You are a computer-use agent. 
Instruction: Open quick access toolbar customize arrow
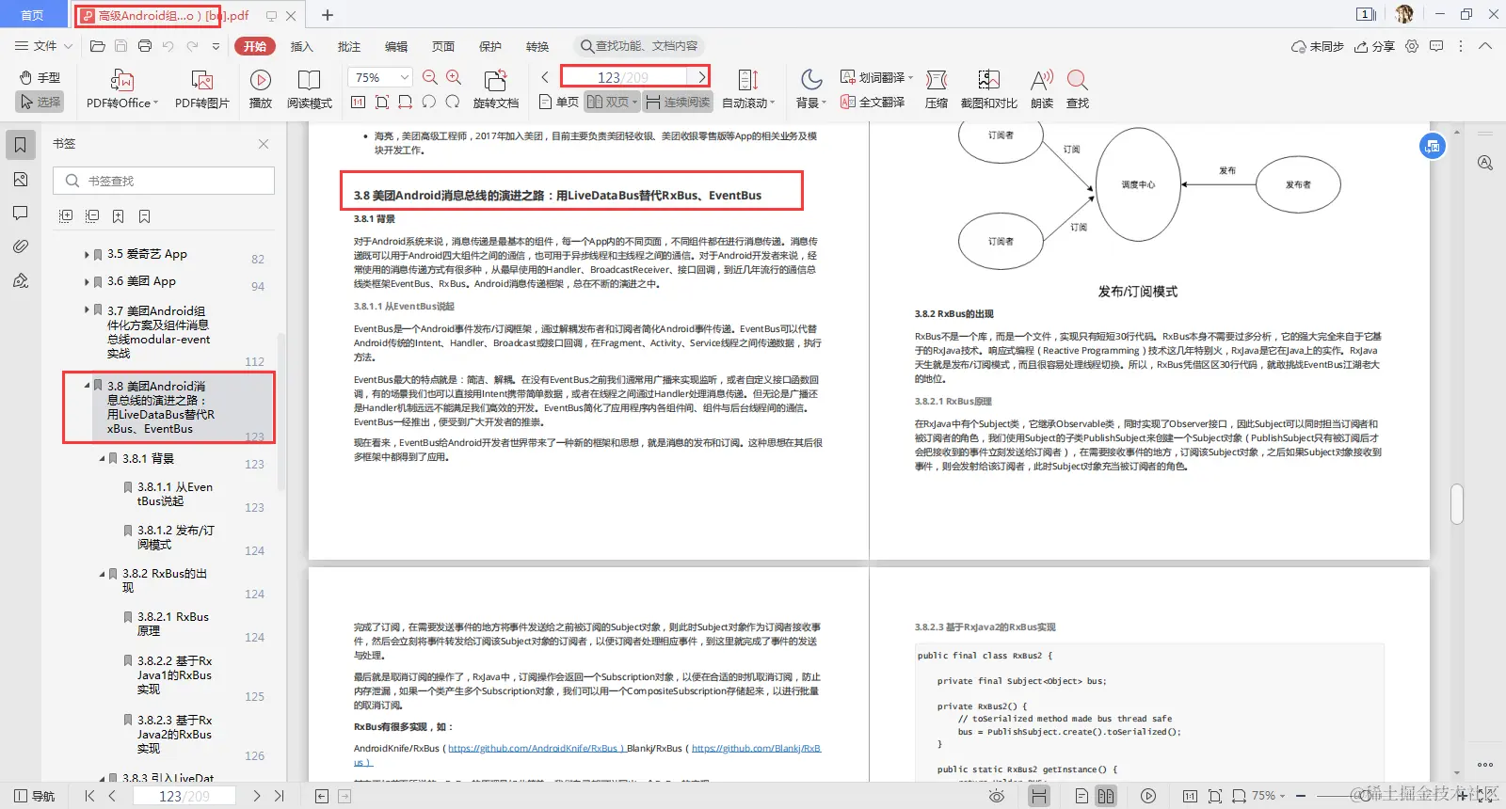216,46
